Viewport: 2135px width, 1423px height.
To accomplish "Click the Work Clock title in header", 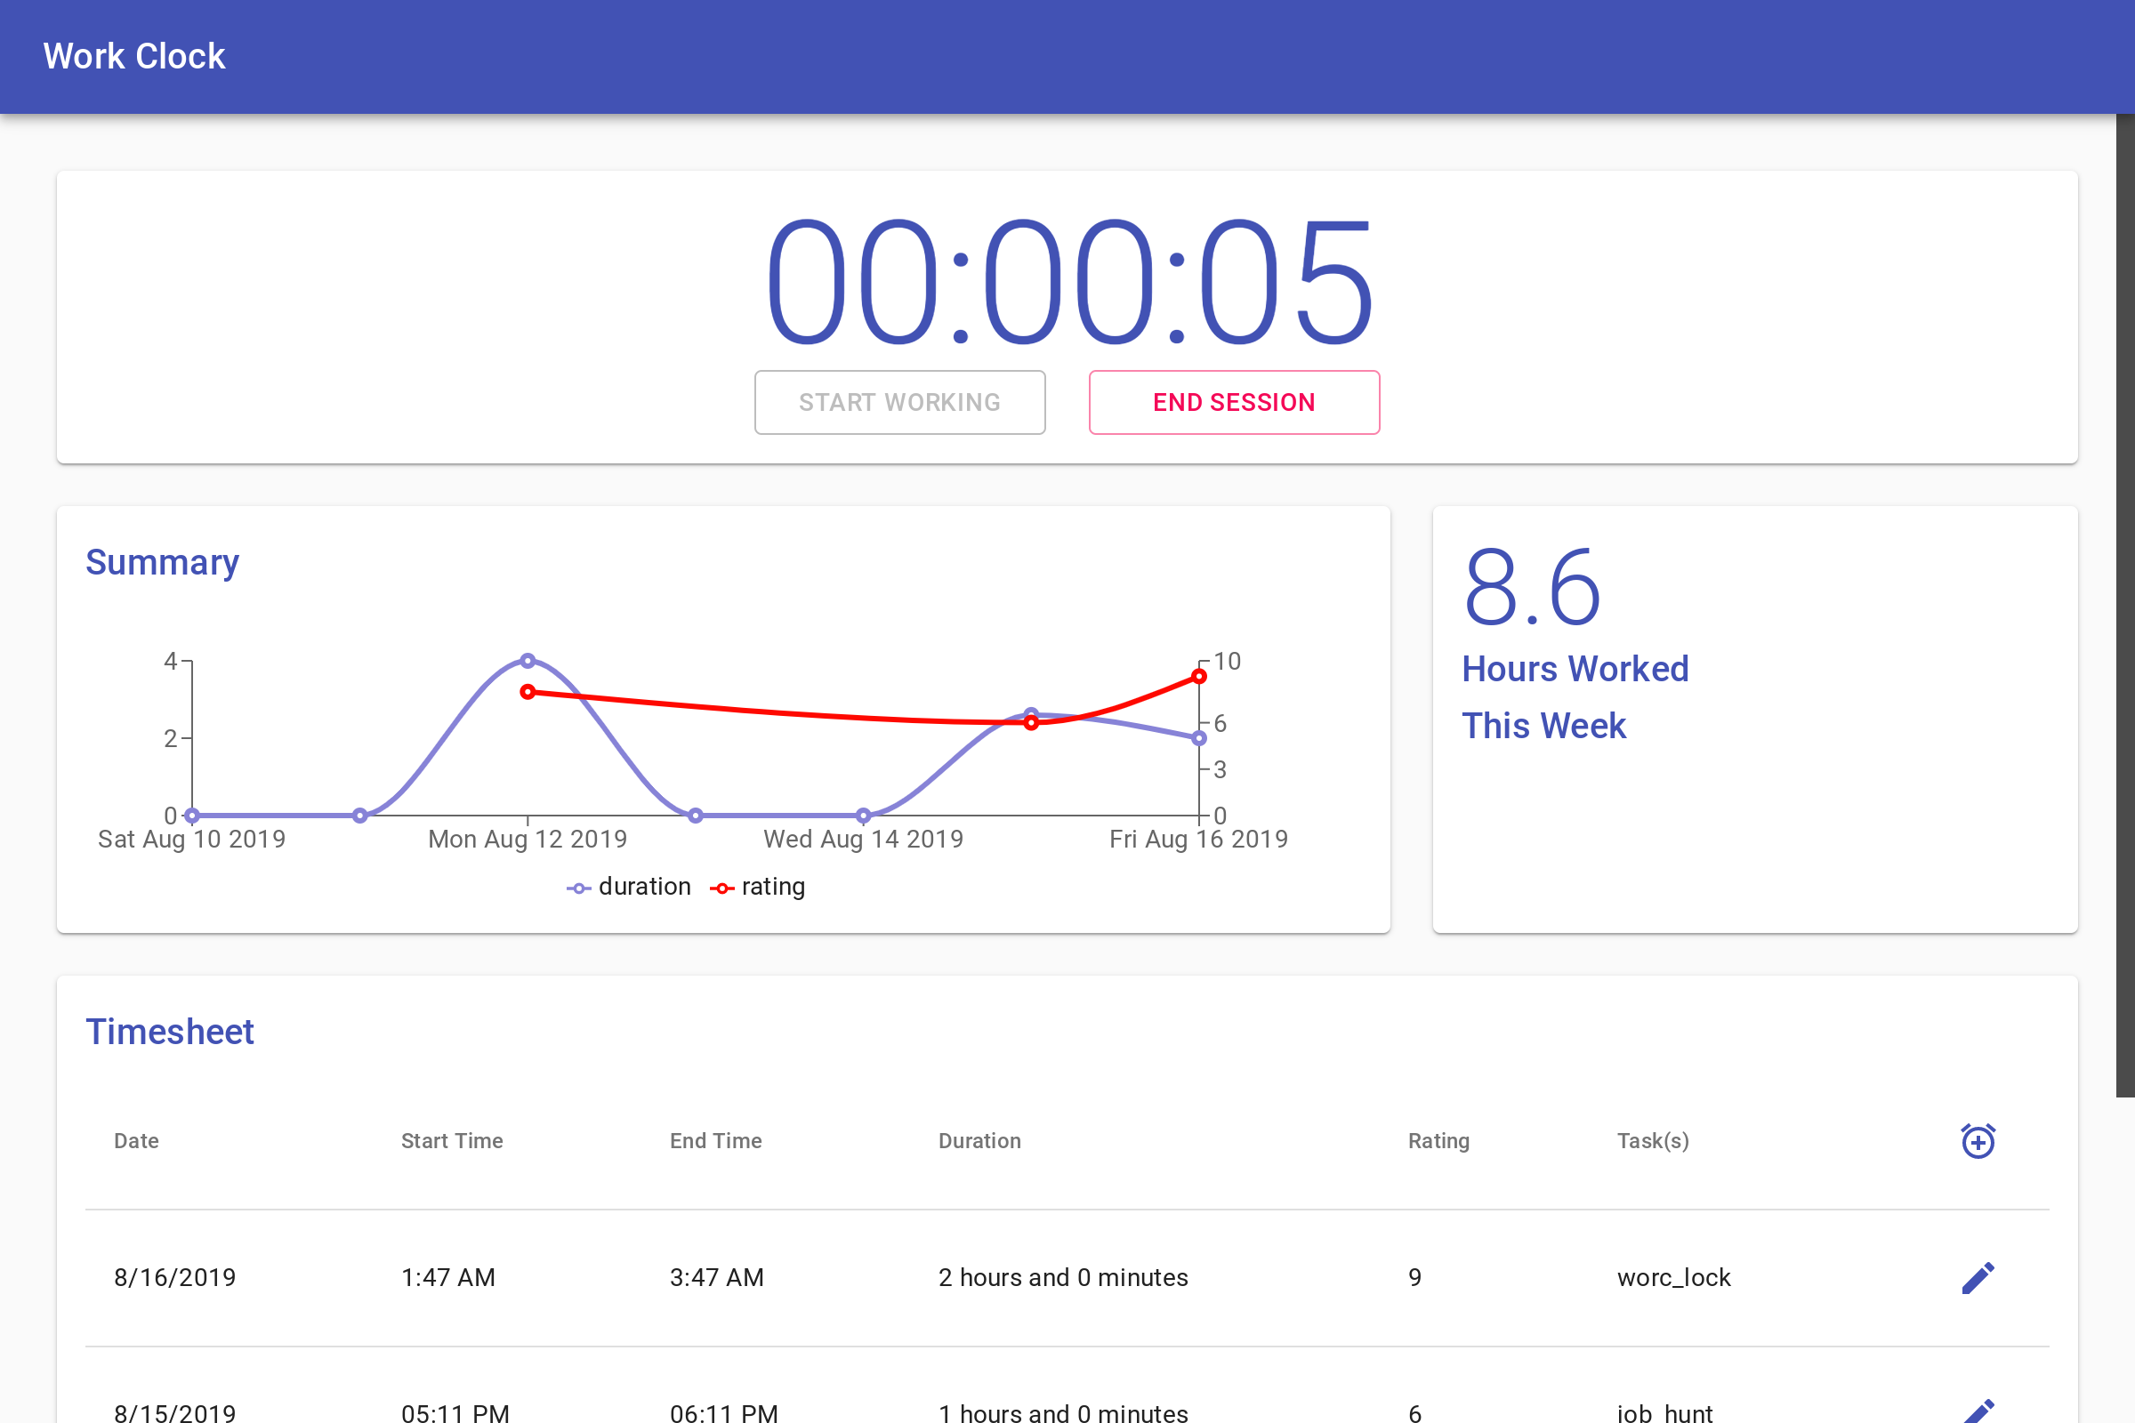I will click(x=134, y=56).
